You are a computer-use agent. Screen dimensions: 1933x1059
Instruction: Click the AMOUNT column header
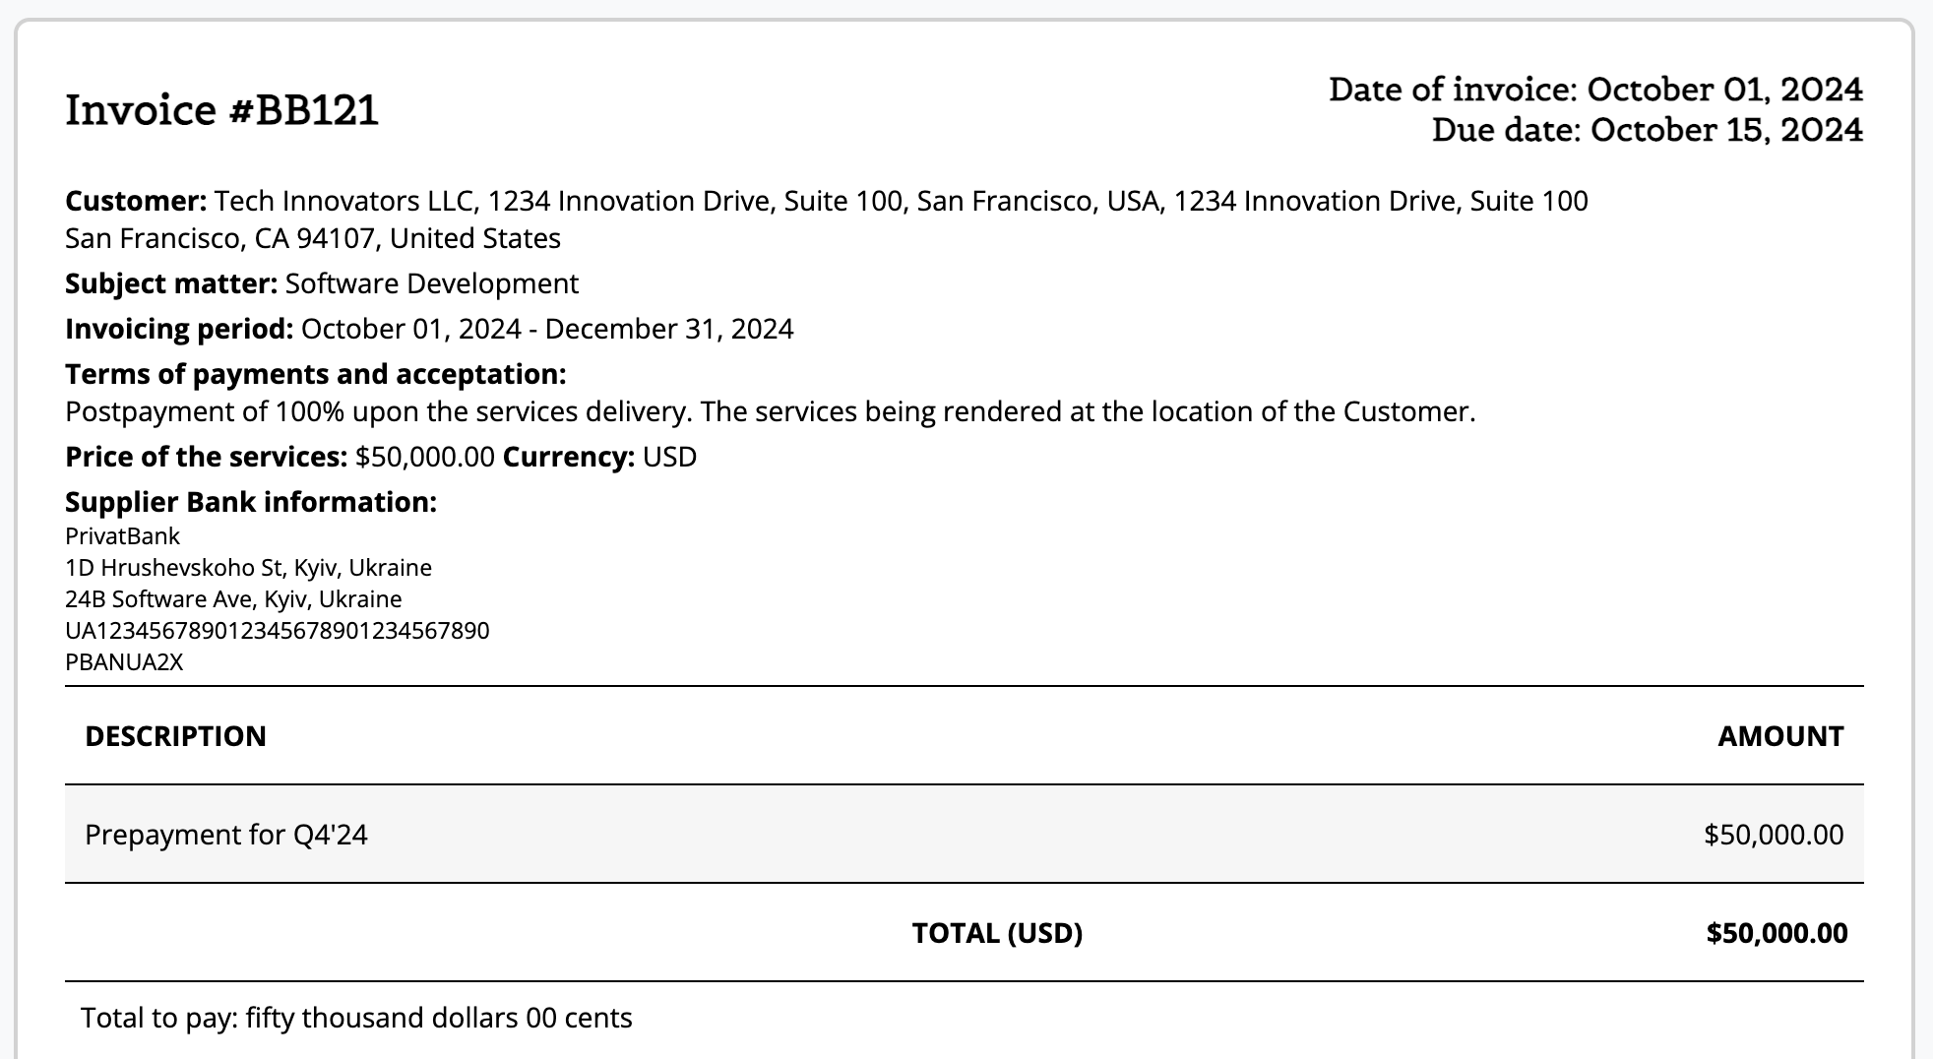click(x=1780, y=736)
